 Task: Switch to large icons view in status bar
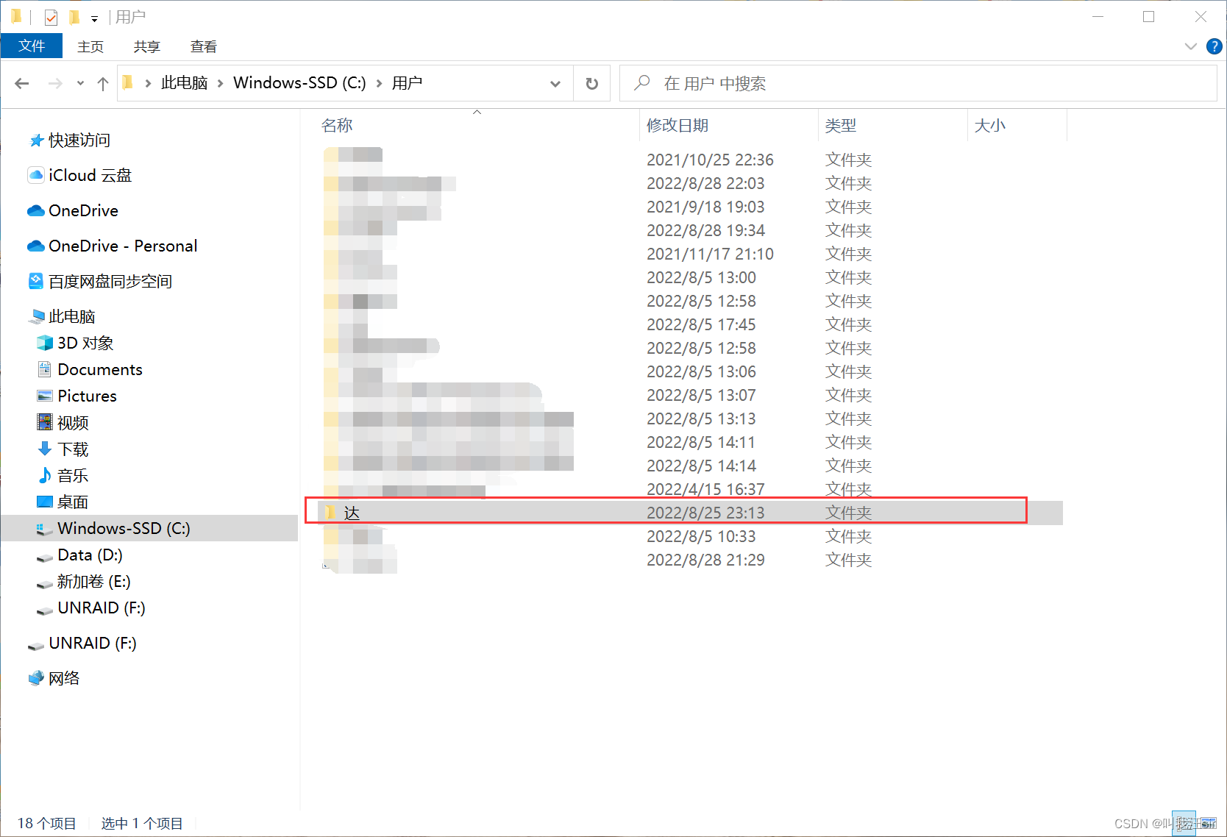pyautogui.click(x=1207, y=823)
